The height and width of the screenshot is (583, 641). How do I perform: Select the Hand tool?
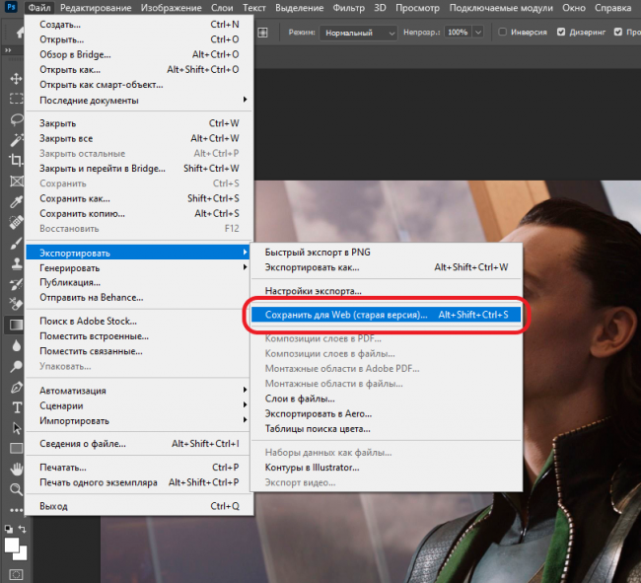(16, 469)
